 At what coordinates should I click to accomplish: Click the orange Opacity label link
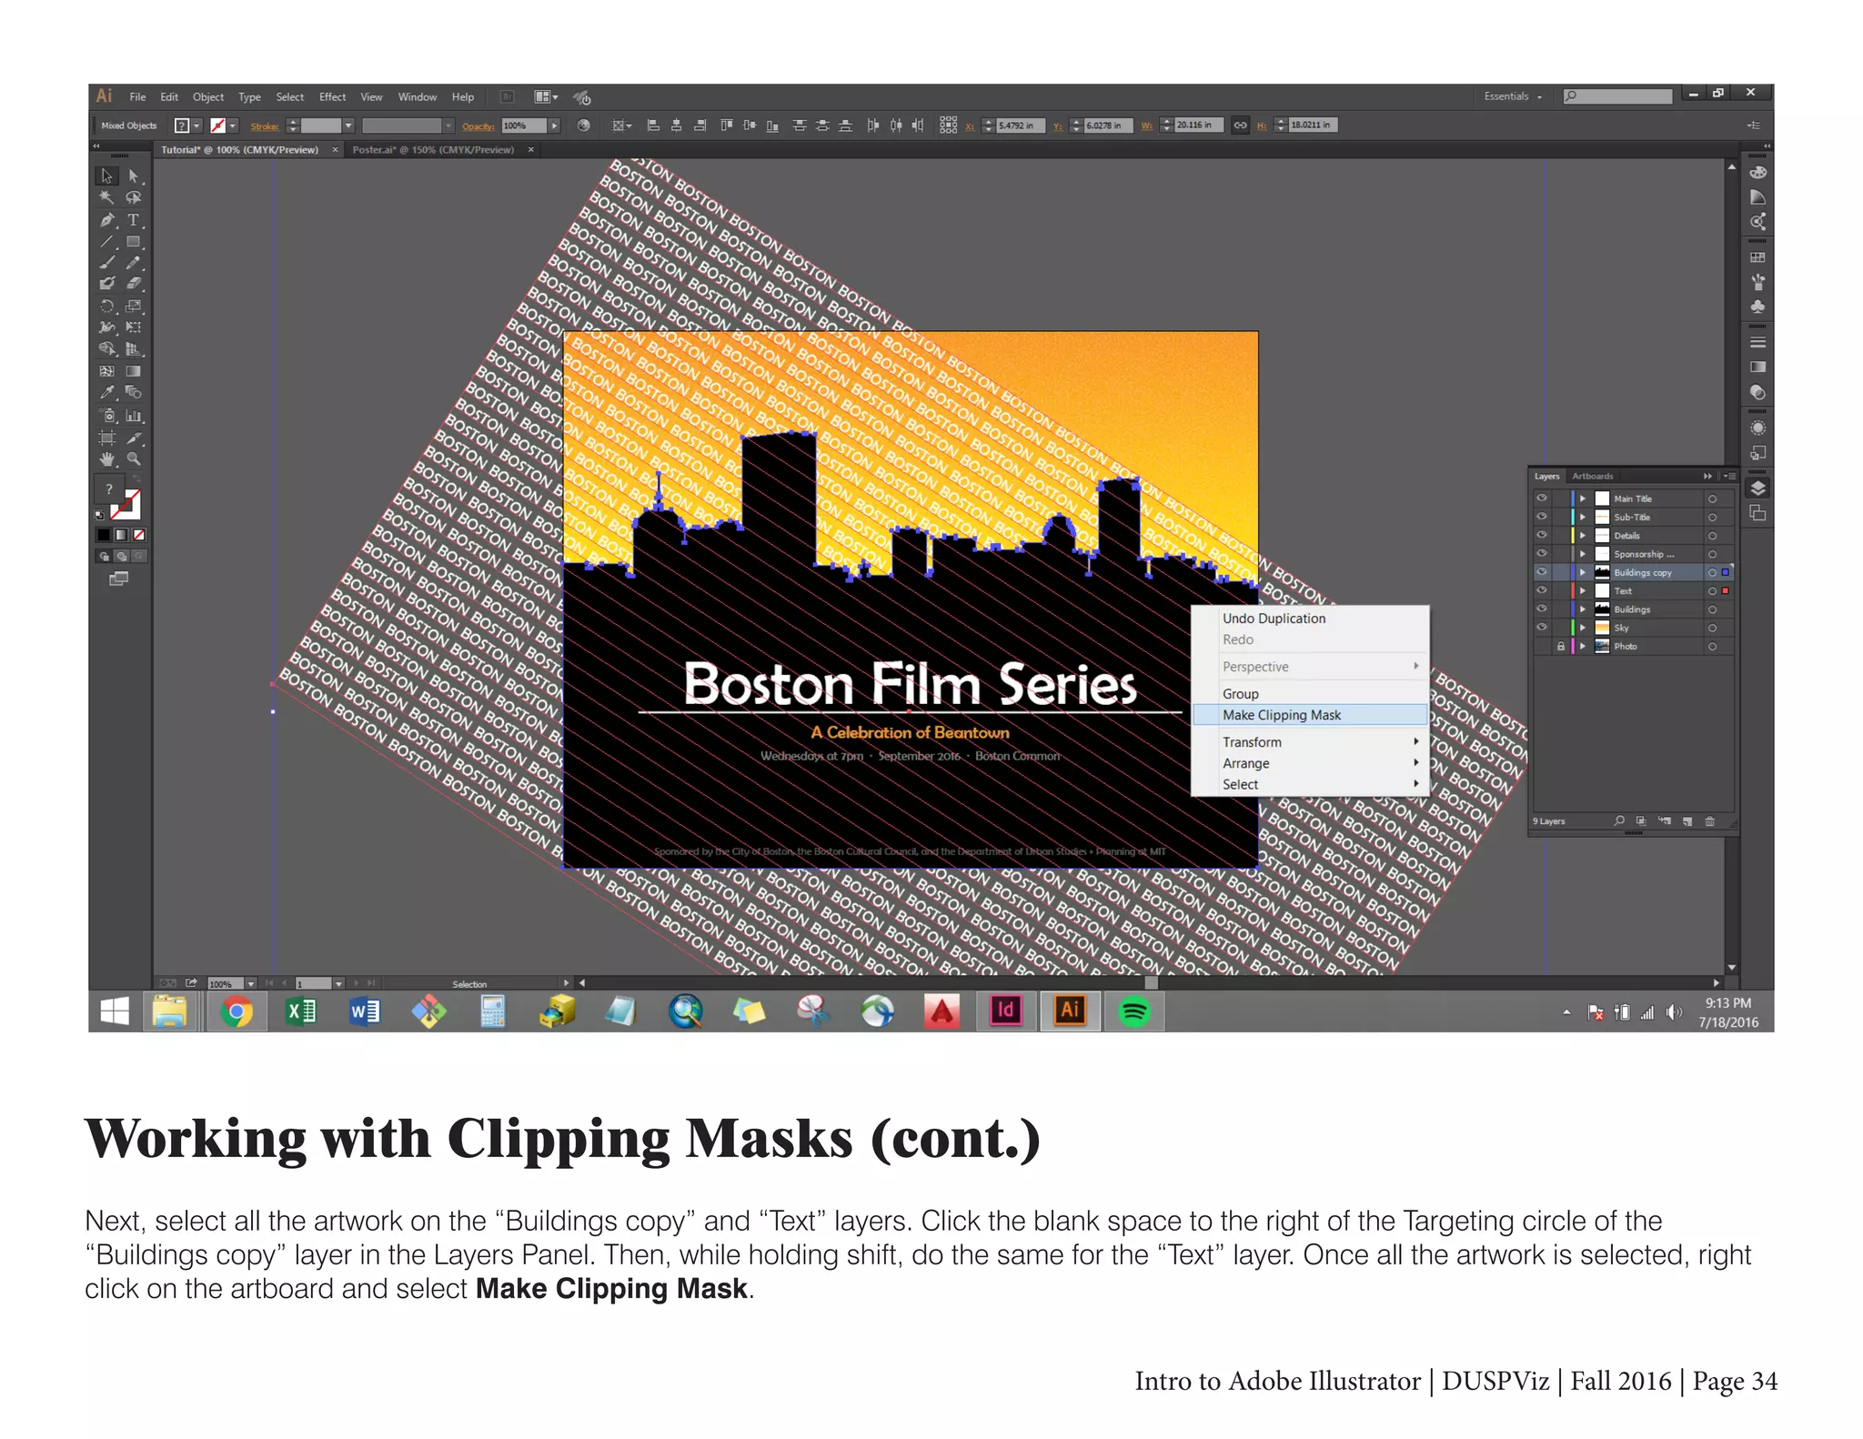(x=478, y=126)
